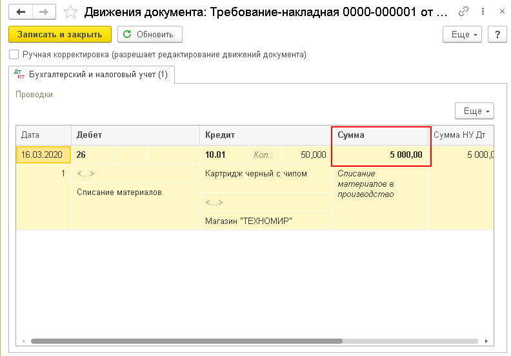Screen dimensions: 511x356
Task: Select the date cell 16.03.2020
Action: [x=43, y=155]
